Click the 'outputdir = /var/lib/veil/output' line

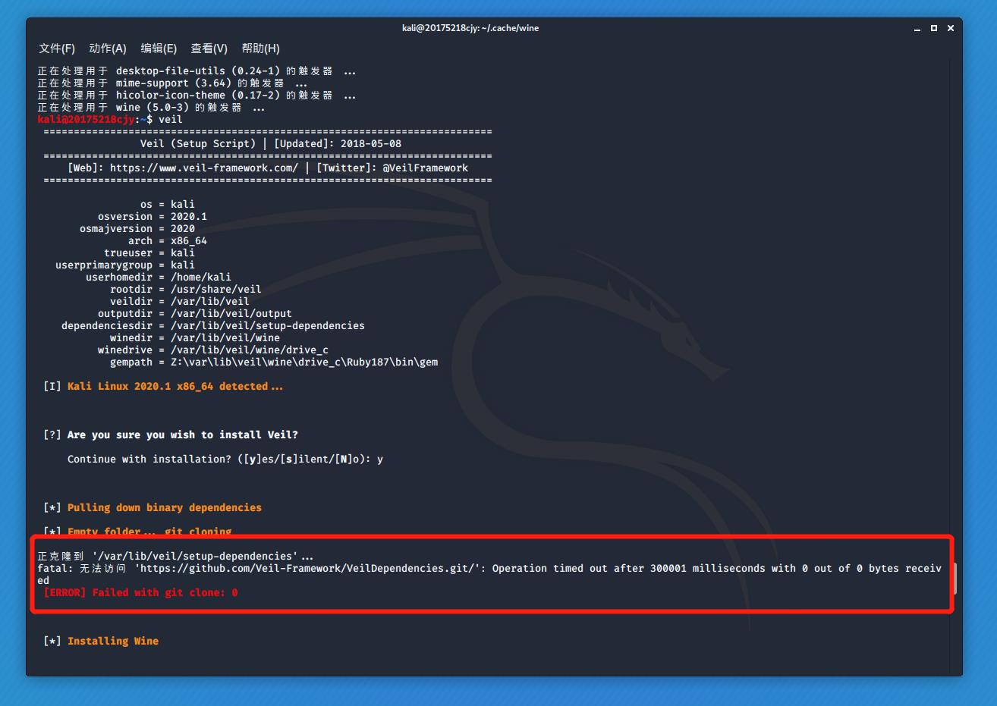click(x=195, y=314)
